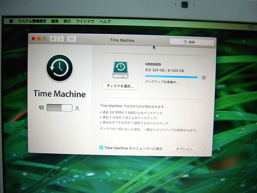The height and width of the screenshot is (193, 257).
Task: Click the 入 label next to switch
Action: [77, 108]
